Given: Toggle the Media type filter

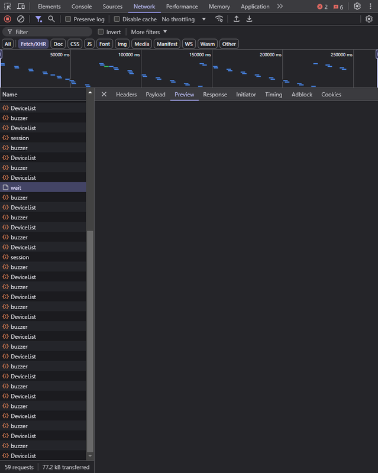Looking at the screenshot, I should point(141,44).
